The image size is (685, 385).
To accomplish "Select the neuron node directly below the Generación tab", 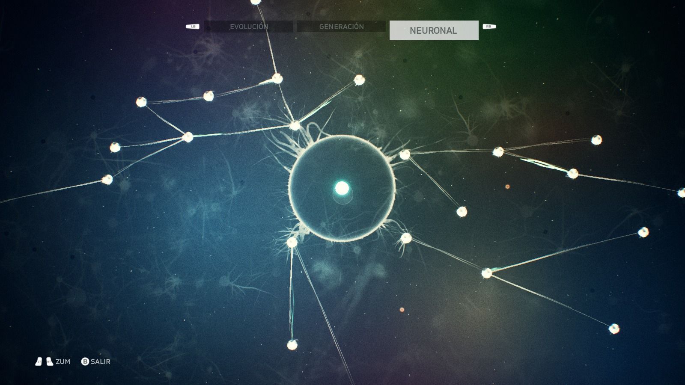I will [x=359, y=80].
